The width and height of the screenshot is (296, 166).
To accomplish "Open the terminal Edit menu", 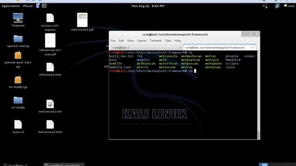I will (x=121, y=41).
